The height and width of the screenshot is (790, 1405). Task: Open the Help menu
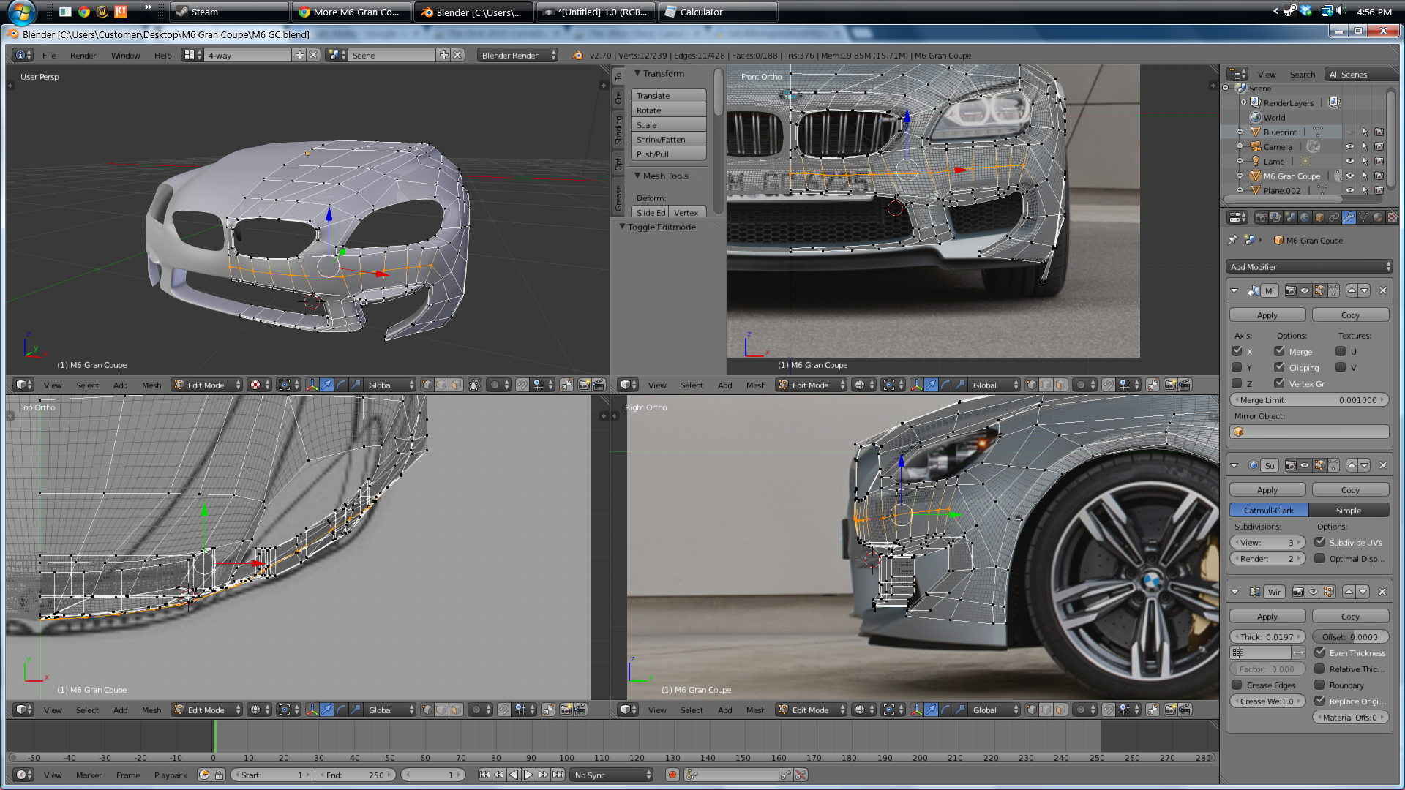click(162, 55)
